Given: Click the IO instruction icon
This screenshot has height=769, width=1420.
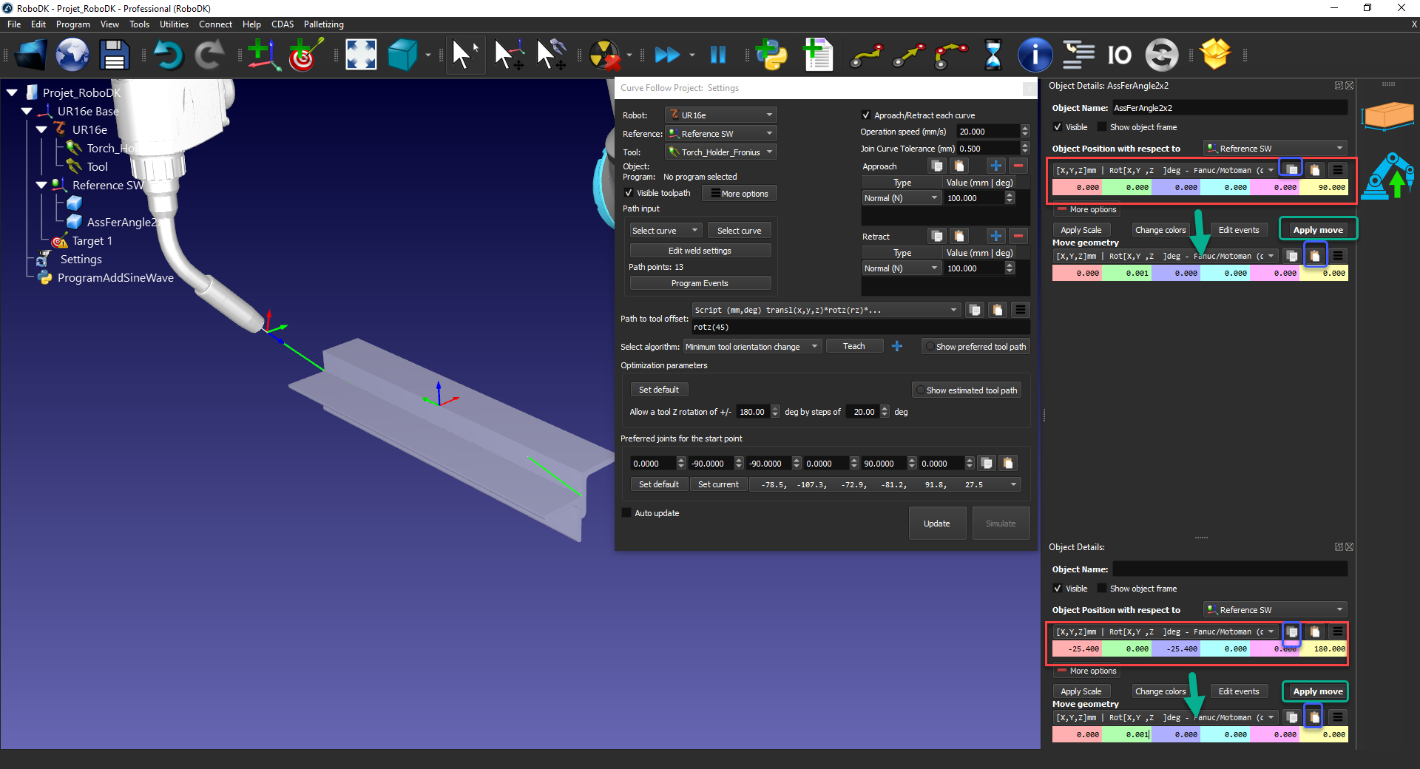Looking at the screenshot, I should click(x=1119, y=55).
